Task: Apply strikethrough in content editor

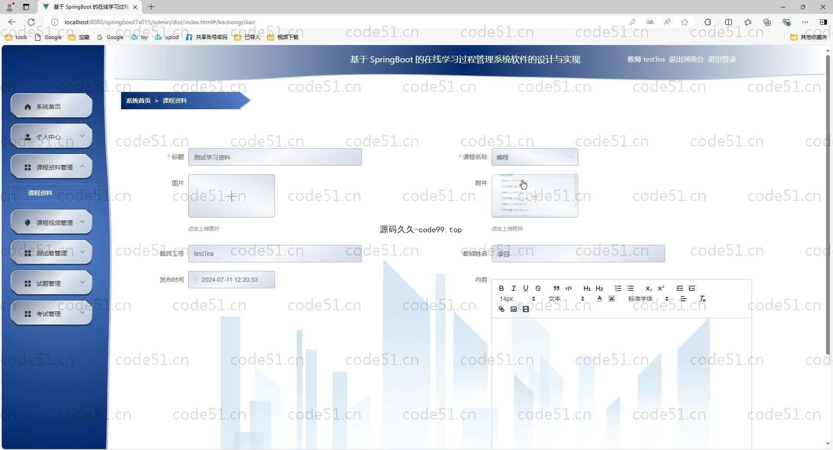Action: coord(538,288)
